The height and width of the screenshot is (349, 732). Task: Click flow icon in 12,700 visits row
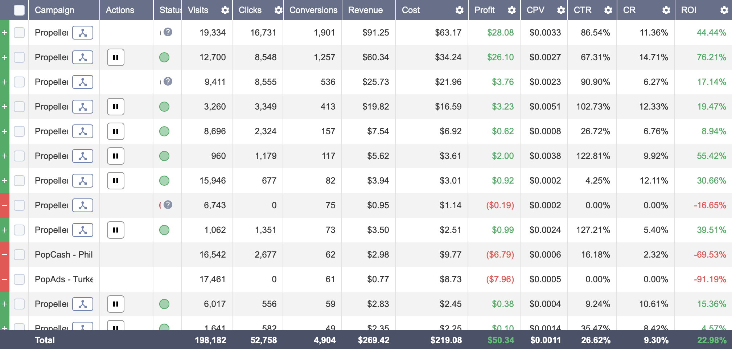point(83,57)
